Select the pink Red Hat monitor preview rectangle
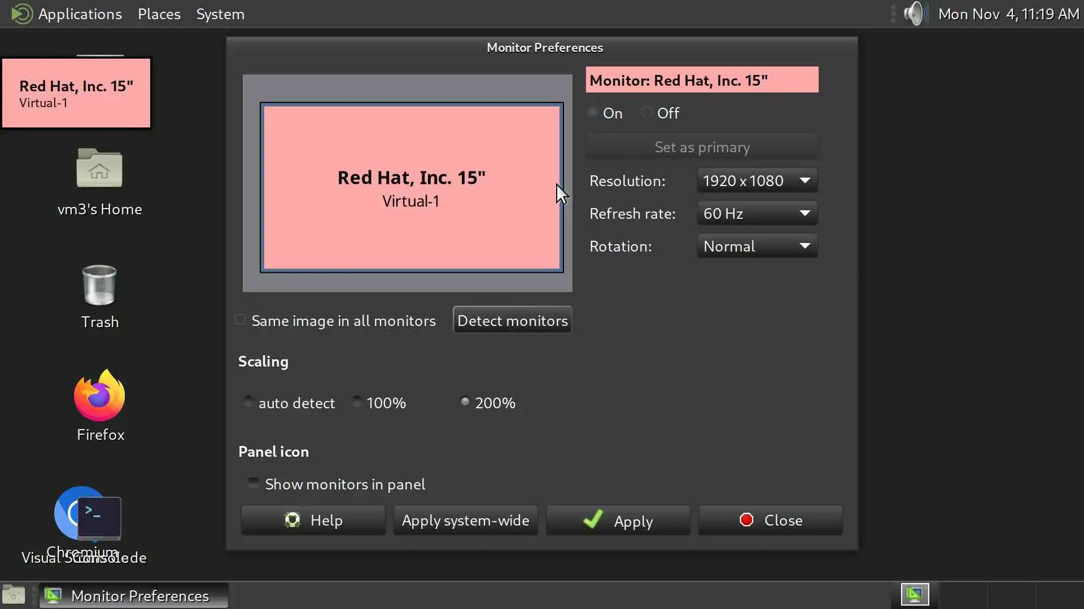The width and height of the screenshot is (1084, 609). (x=411, y=187)
